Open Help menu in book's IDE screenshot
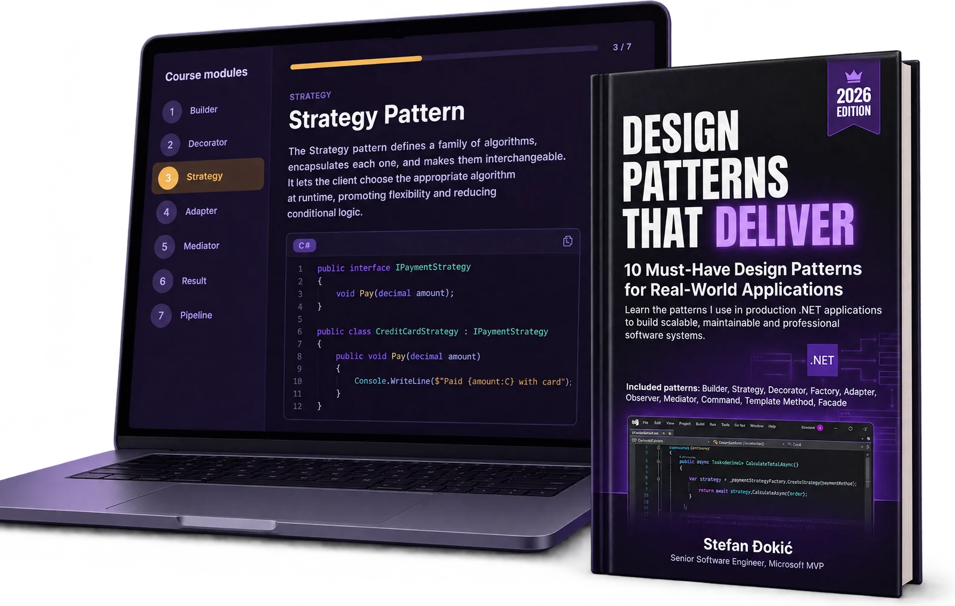 (772, 426)
